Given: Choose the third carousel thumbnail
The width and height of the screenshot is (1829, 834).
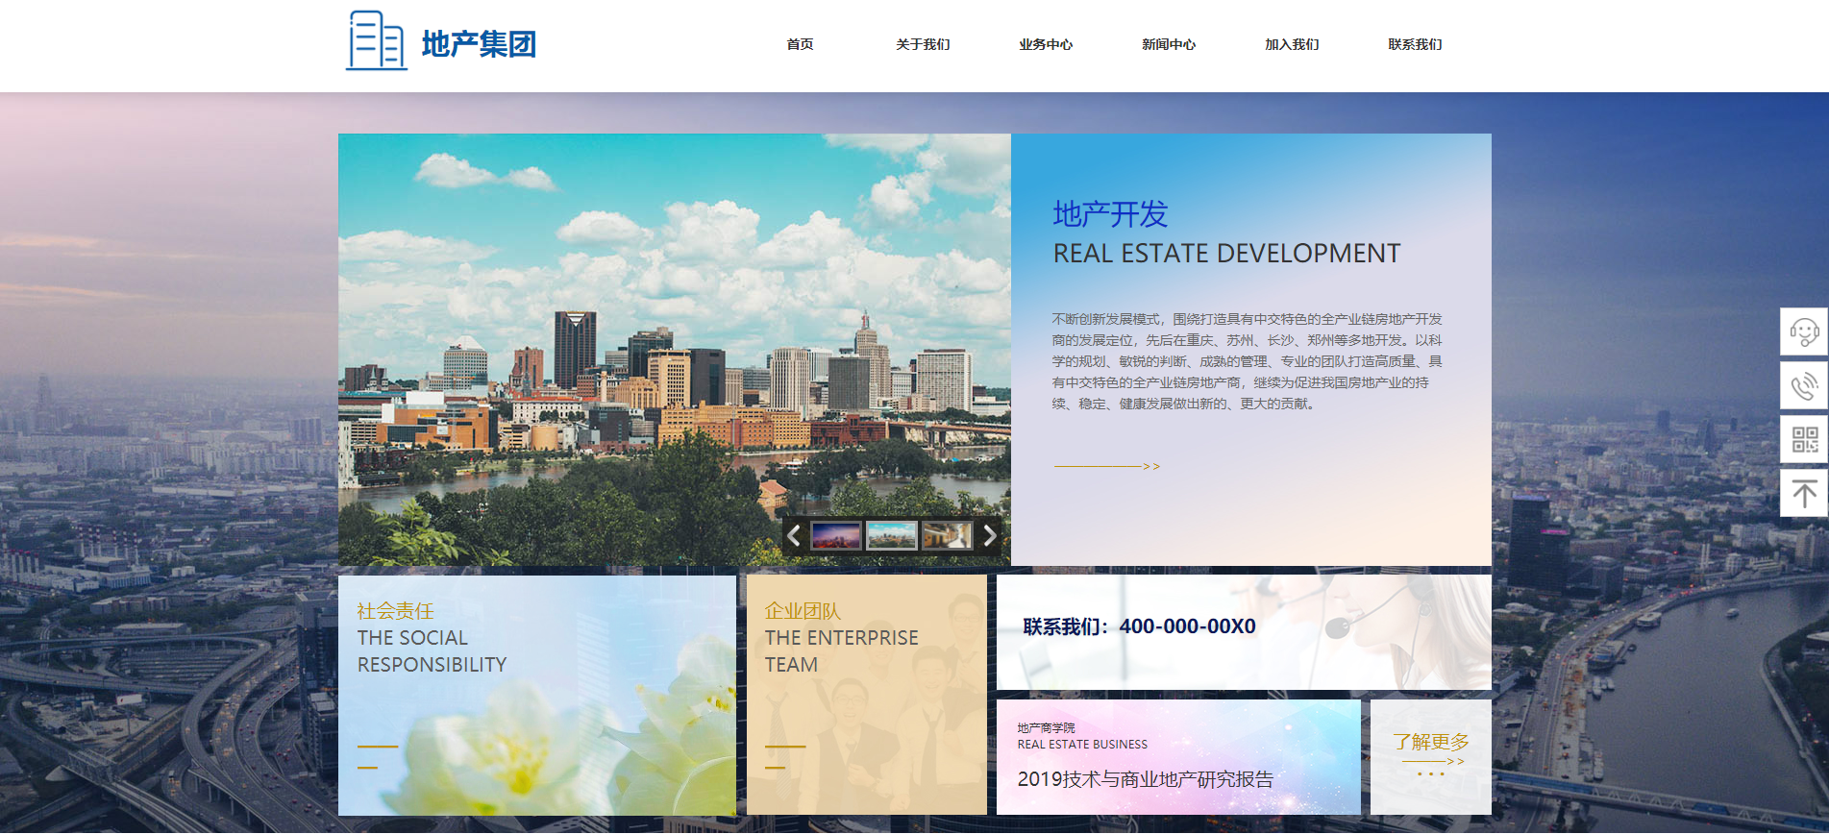Looking at the screenshot, I should point(947,536).
